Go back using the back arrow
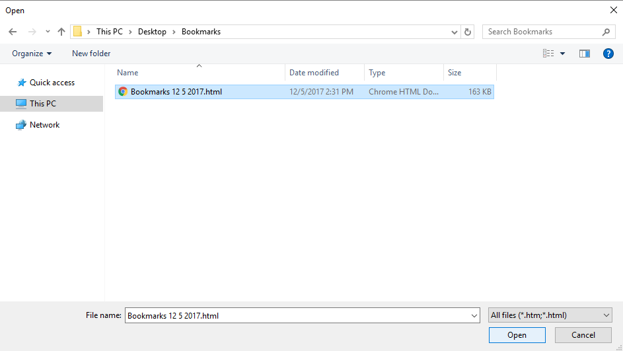Screen dimensions: 623x351 pyautogui.click(x=13, y=32)
